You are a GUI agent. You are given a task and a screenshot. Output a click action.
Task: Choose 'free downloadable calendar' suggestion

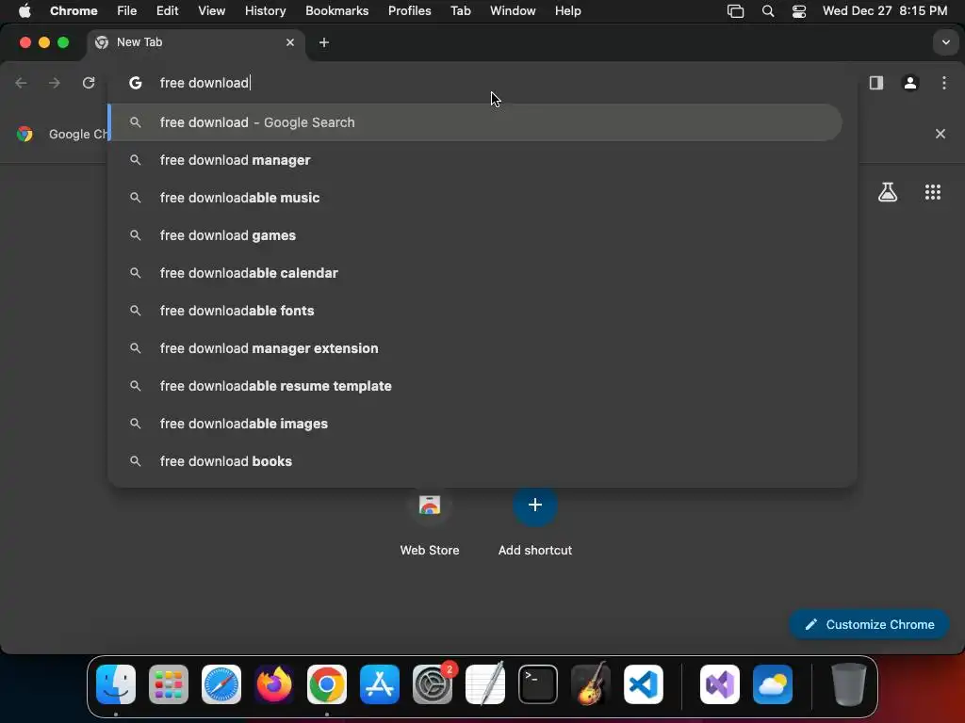point(475,273)
